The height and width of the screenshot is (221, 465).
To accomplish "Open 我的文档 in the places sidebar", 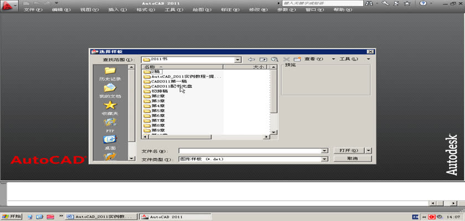I will tap(110, 90).
